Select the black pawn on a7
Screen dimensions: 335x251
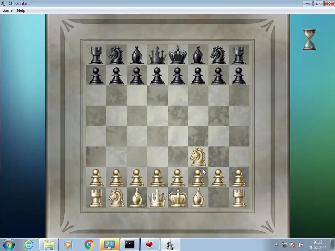[x=96, y=76]
